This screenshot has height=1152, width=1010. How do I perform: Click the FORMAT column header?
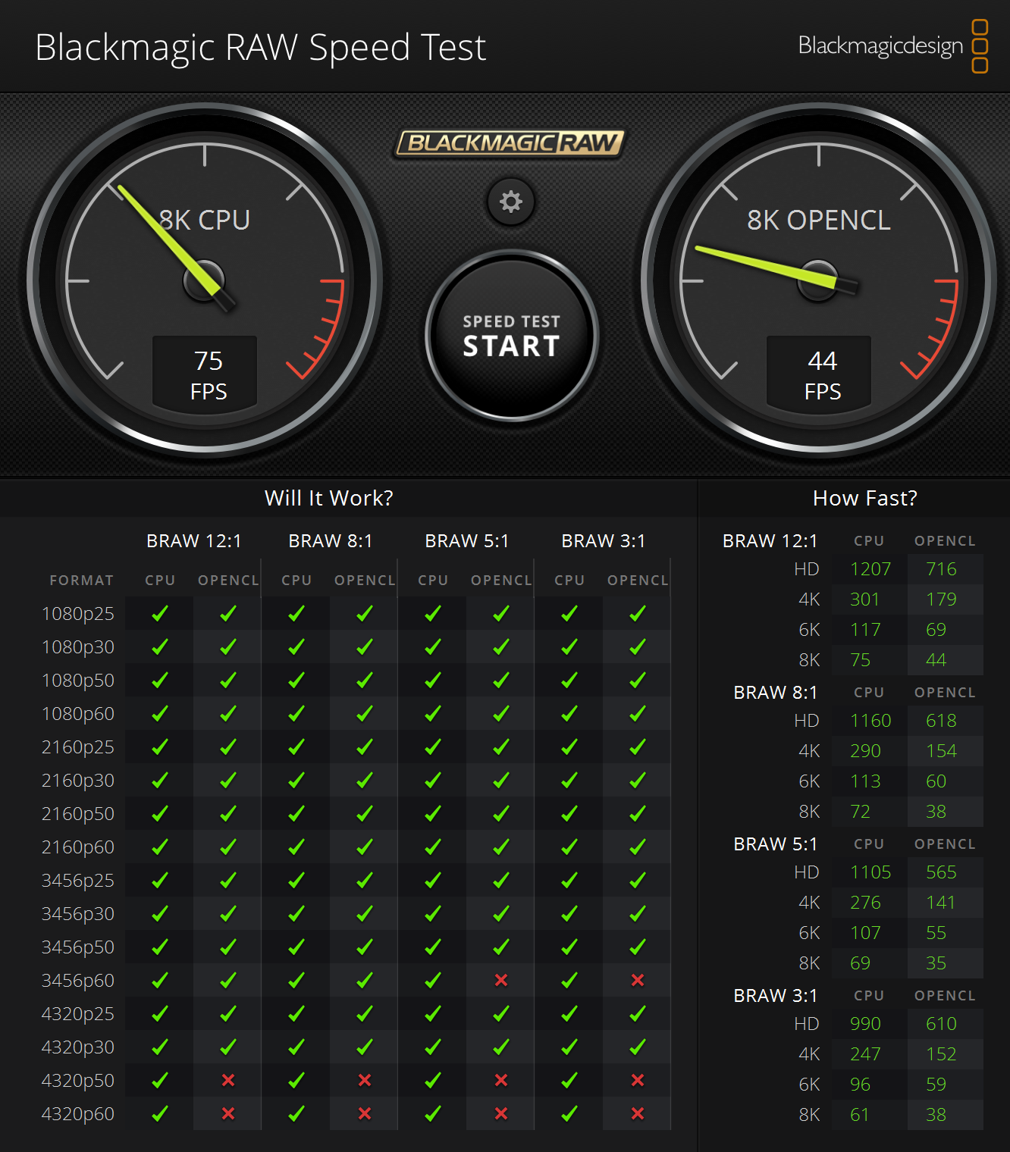tap(82, 580)
